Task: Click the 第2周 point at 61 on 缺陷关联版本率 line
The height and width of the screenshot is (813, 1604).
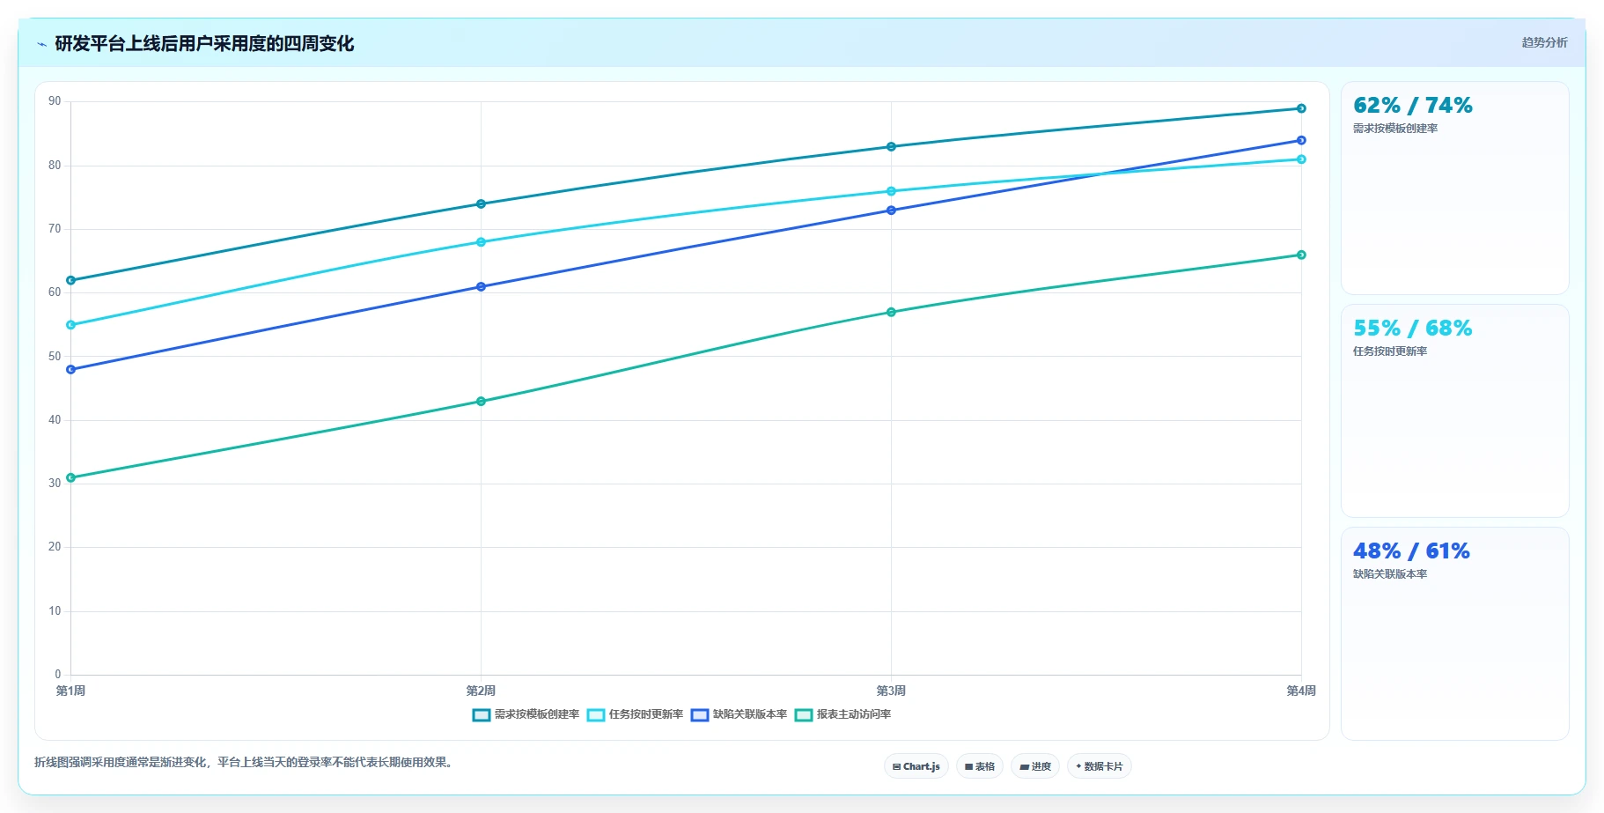Action: [481, 286]
